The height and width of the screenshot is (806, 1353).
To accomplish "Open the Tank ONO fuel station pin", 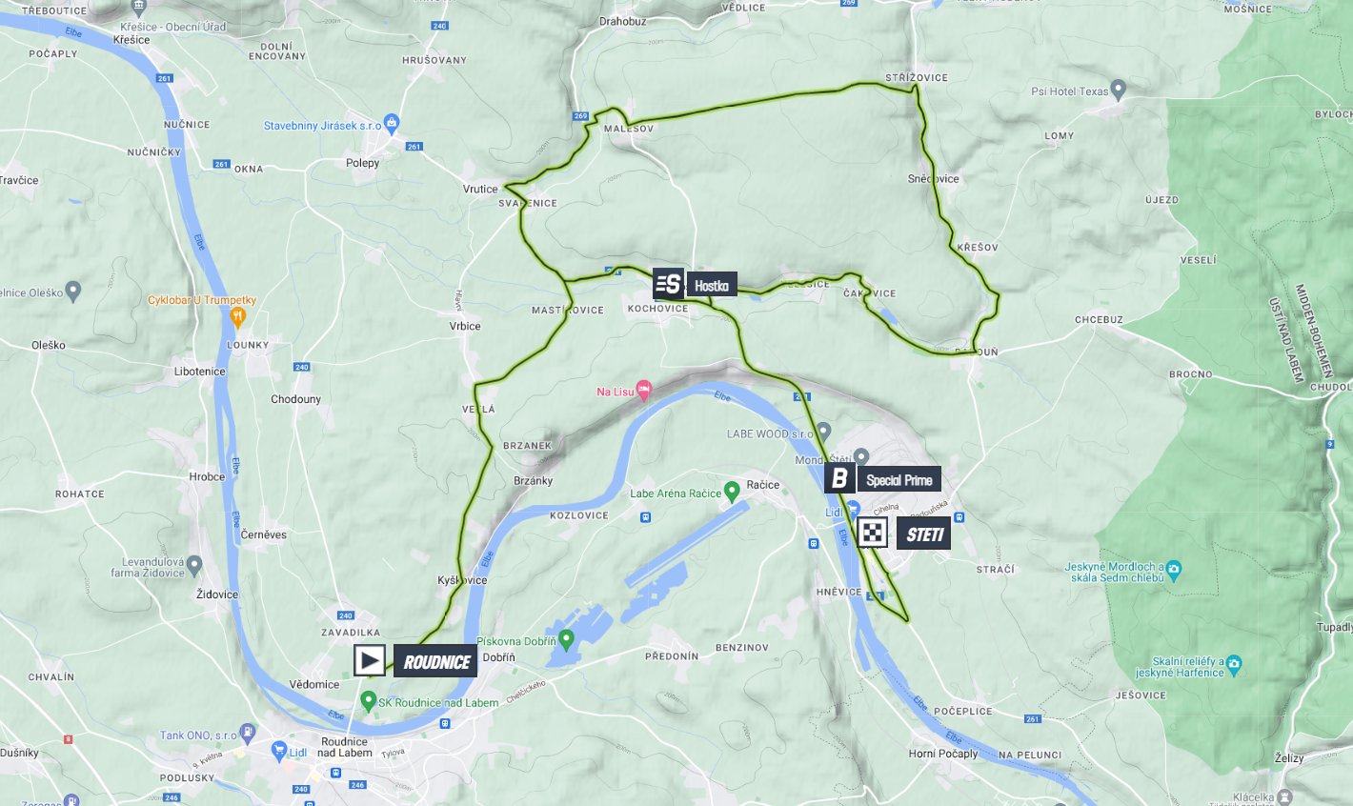I will 247,733.
